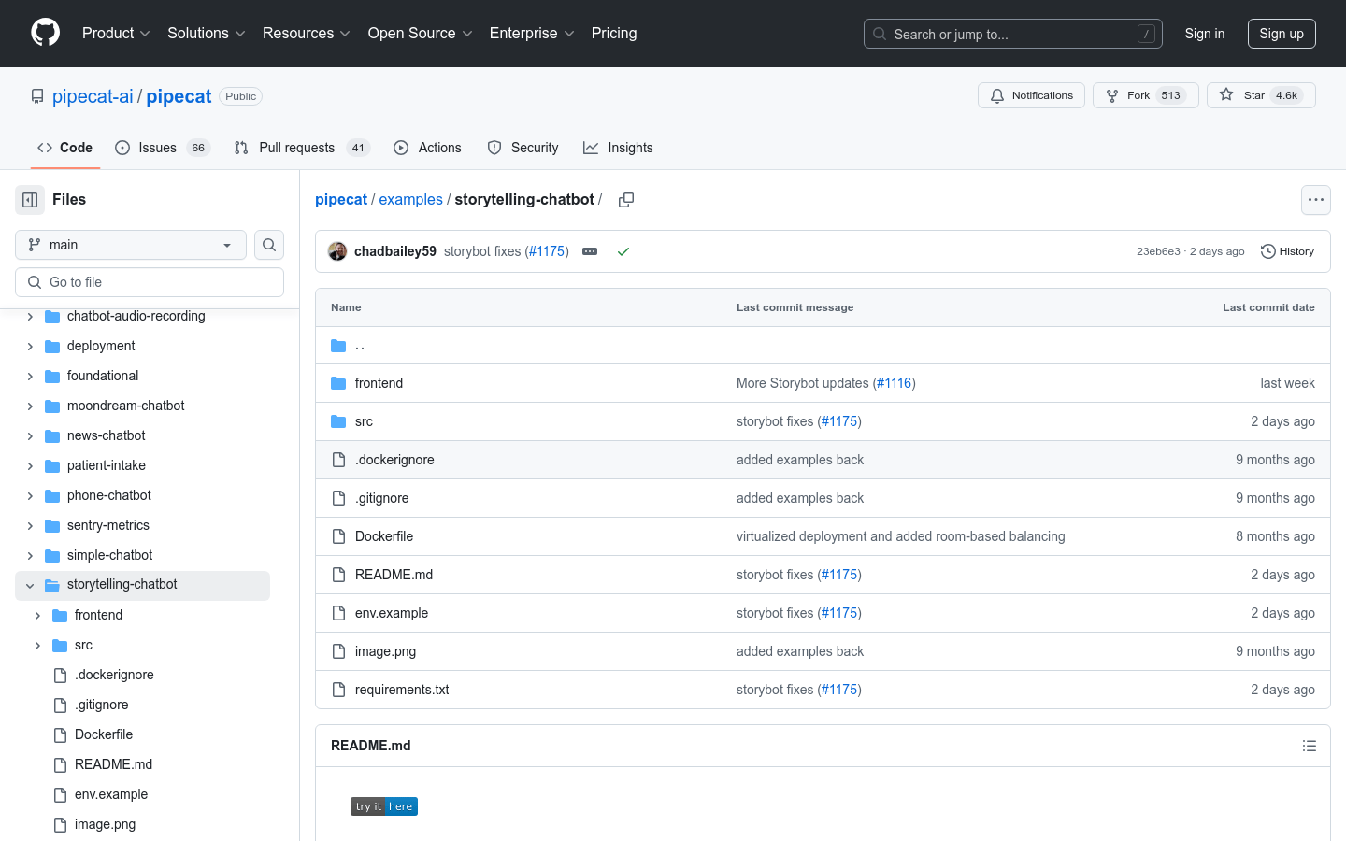Expand the simple-chatbot folder in tree
This screenshot has width=1346, height=841.
[30, 556]
